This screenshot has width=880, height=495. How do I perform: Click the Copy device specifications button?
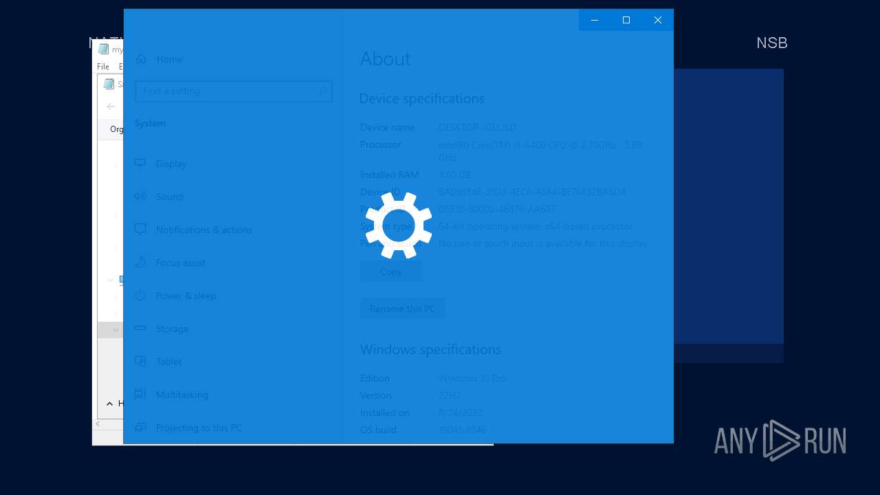click(x=391, y=272)
